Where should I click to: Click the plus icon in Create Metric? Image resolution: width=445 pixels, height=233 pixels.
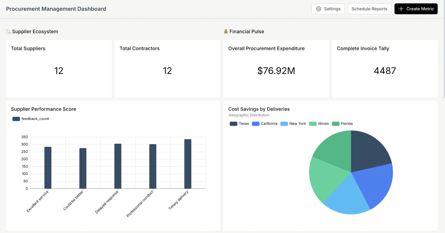401,9
